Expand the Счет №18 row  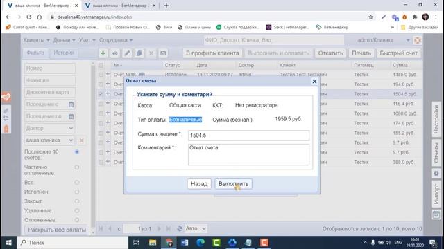click(108, 74)
